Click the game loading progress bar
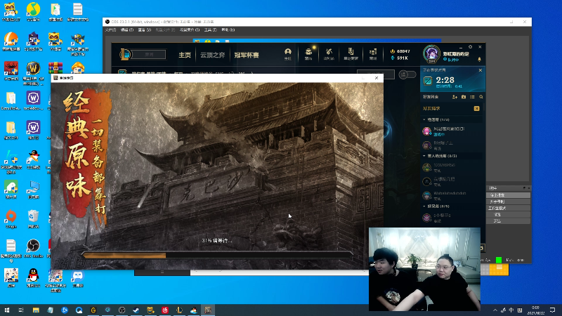Image resolution: width=562 pixels, height=316 pixels. tap(217, 256)
